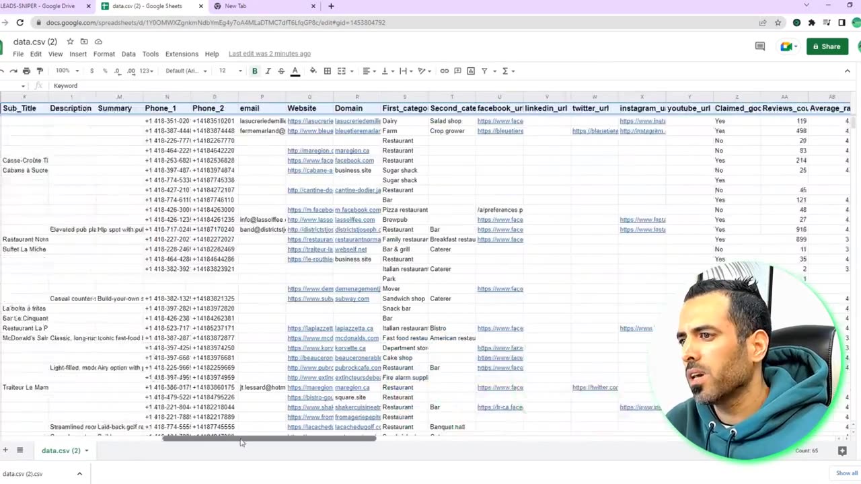Click the merge cells icon

(x=341, y=71)
